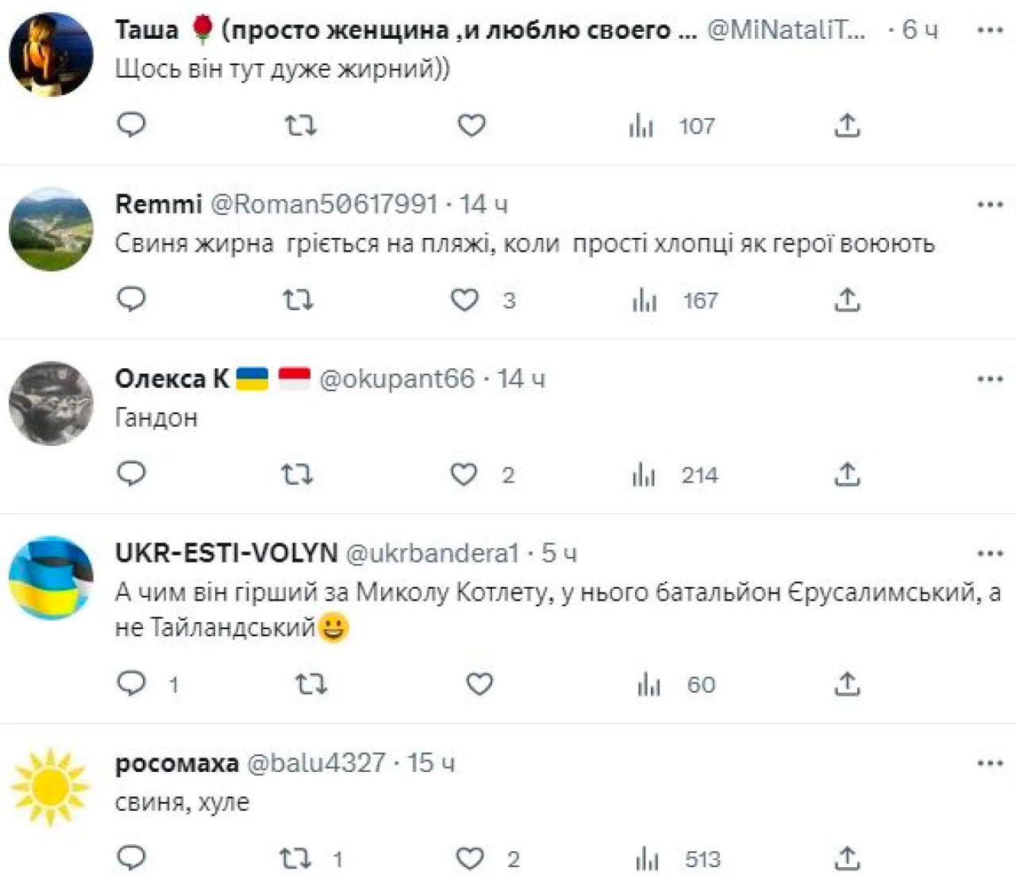Open @ukrbandera1 profile handle

433,553
